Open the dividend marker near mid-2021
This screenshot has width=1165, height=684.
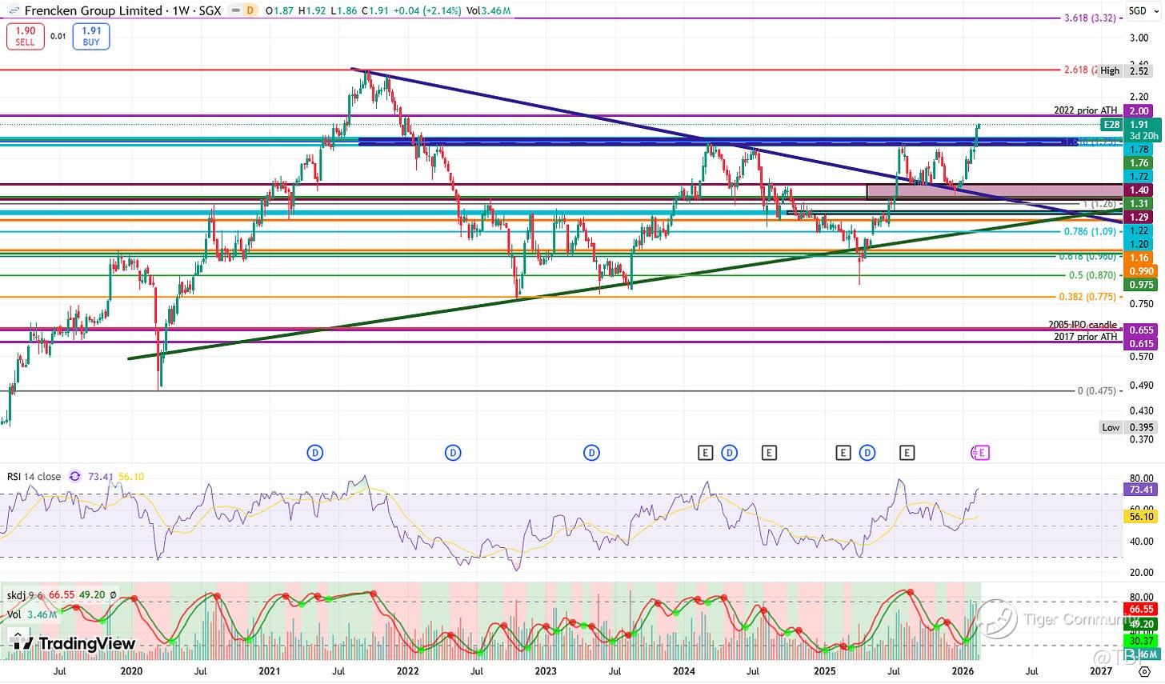coord(315,453)
